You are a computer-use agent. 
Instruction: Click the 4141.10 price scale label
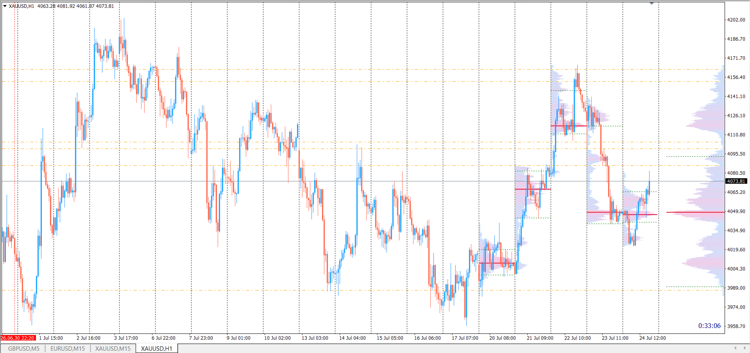736,97
